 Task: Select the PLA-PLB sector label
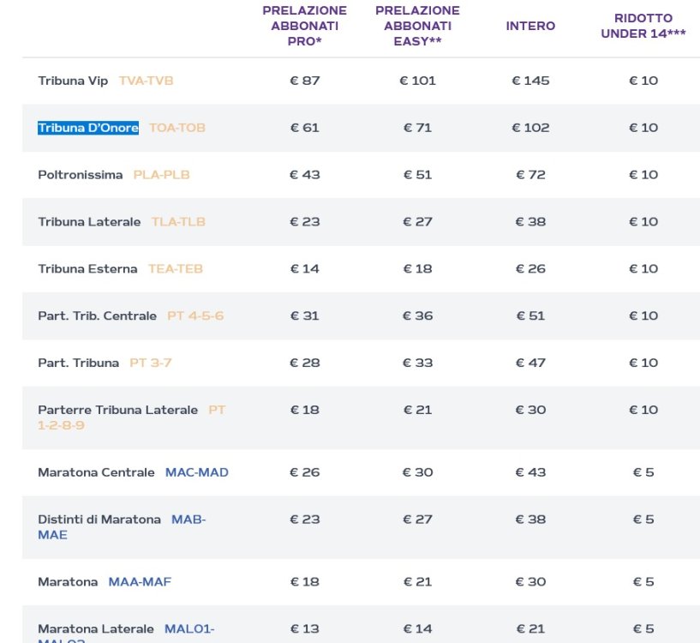click(161, 175)
